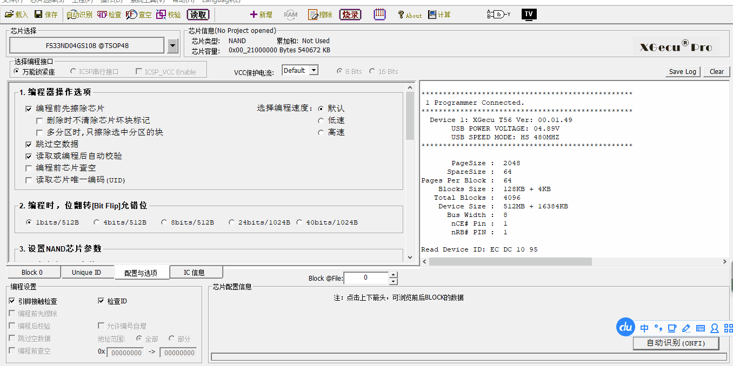Click the Block @File up stepper arrow
This screenshot has width=733, height=366.
pyautogui.click(x=393, y=275)
